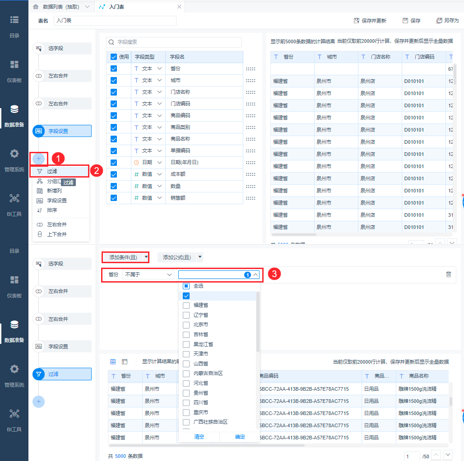Open the 不属于 operator dropdown

pyautogui.click(x=148, y=274)
